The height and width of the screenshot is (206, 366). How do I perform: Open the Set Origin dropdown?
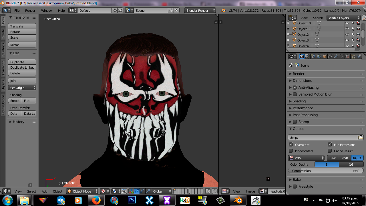[x=22, y=88]
